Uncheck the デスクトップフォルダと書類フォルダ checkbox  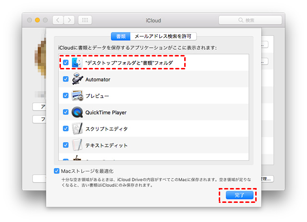[66, 63]
